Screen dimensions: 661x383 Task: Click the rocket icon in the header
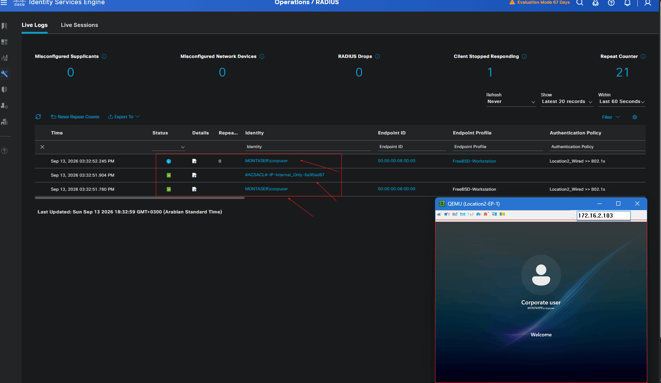[595, 3]
